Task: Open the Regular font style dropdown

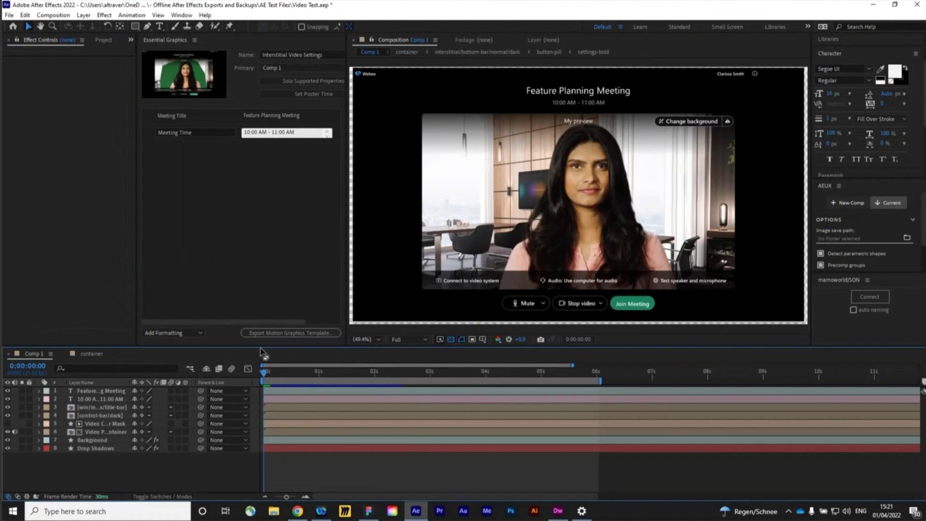Action: 844,81
